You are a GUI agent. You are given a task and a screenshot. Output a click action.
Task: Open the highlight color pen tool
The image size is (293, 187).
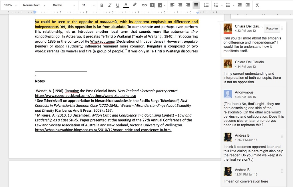135,5
